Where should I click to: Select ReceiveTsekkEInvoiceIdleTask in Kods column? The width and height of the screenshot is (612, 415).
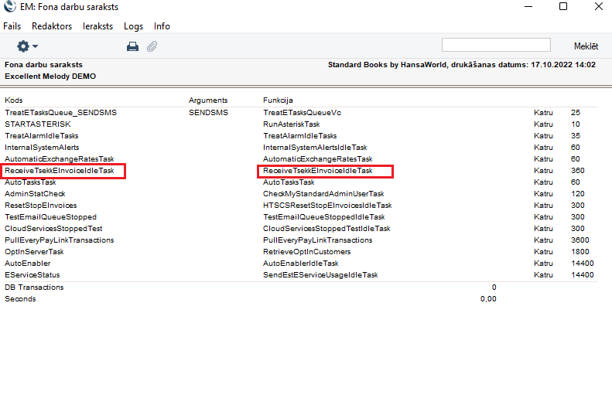[60, 171]
